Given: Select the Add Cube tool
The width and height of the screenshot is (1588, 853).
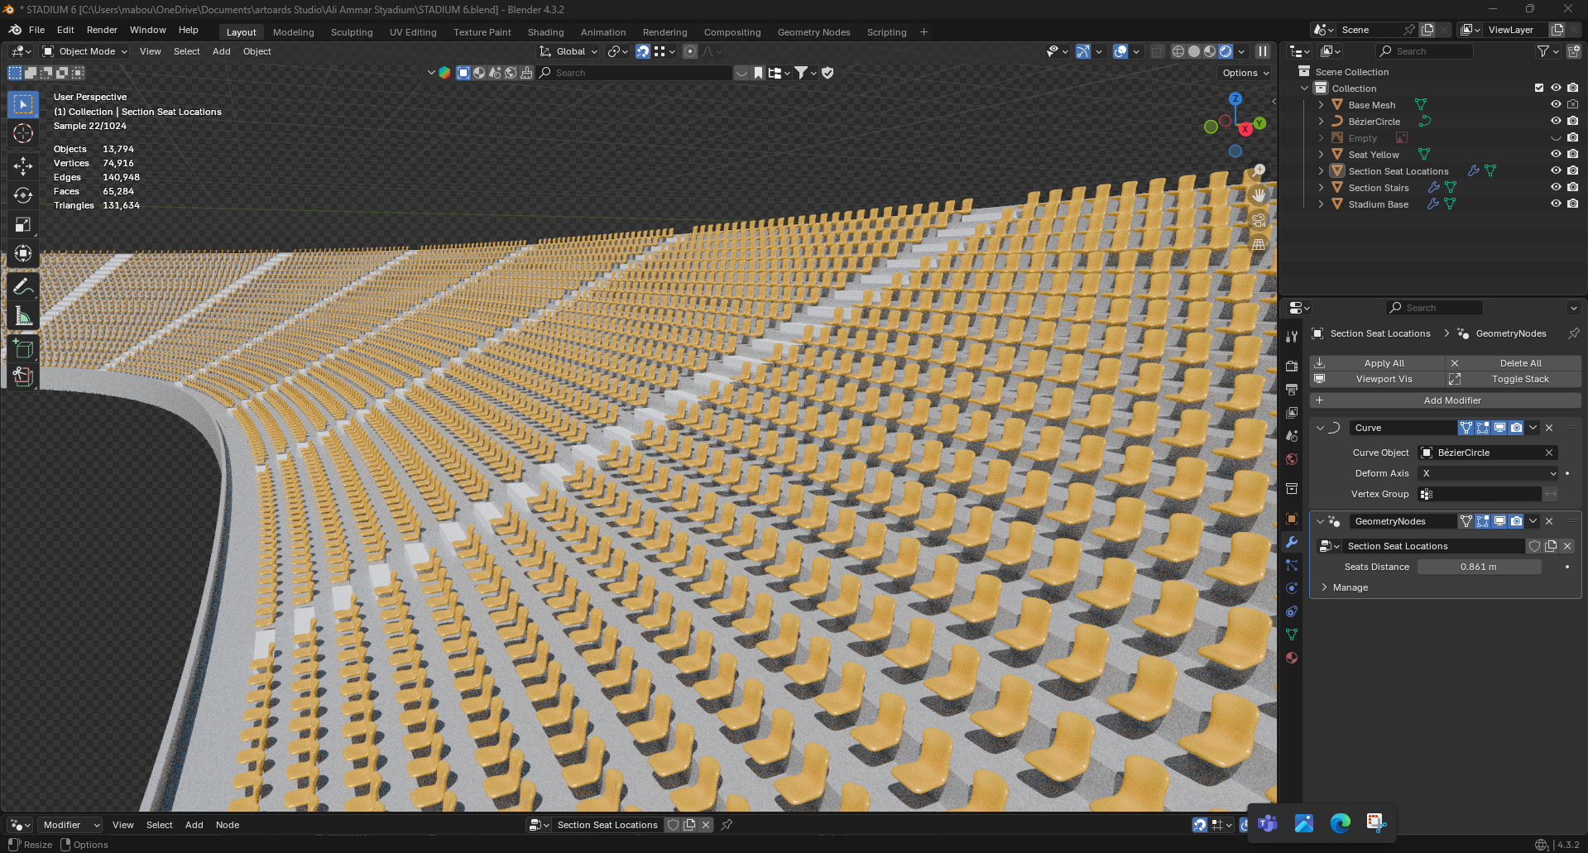Looking at the screenshot, I should [x=23, y=348].
